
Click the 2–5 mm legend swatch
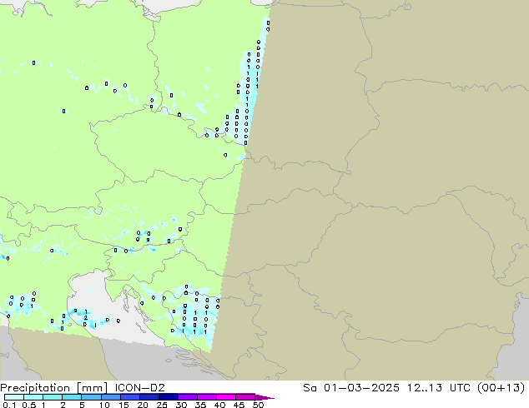click(x=72, y=397)
